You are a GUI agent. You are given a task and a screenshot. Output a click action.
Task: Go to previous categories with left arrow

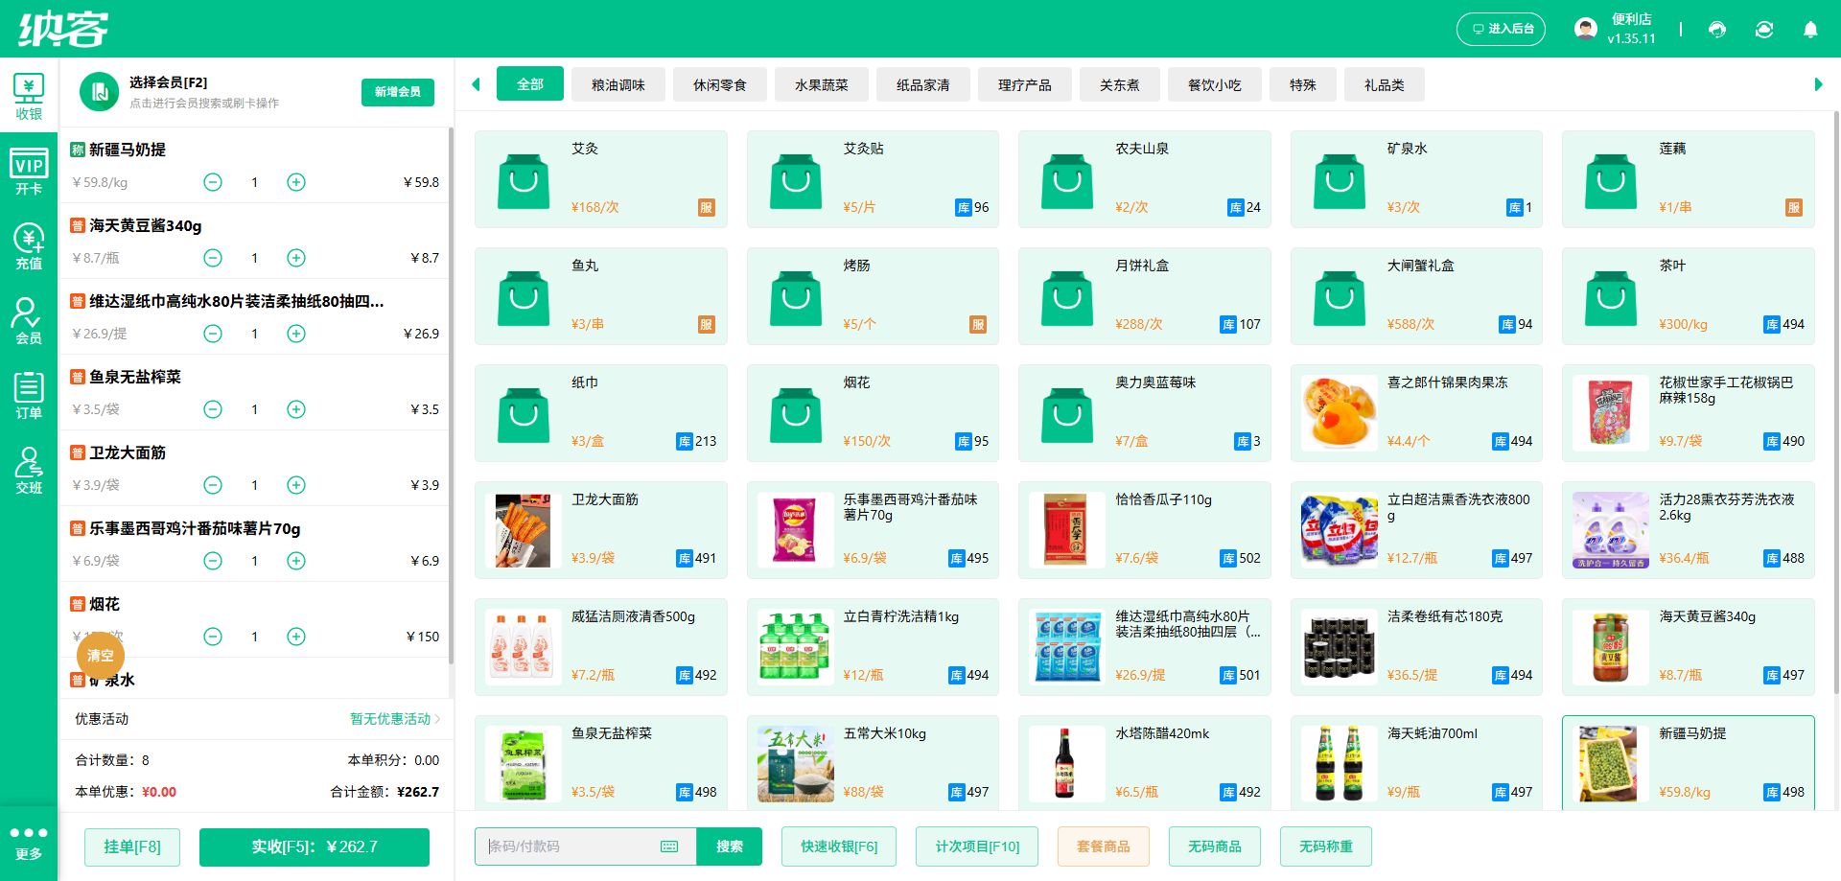[x=476, y=84]
